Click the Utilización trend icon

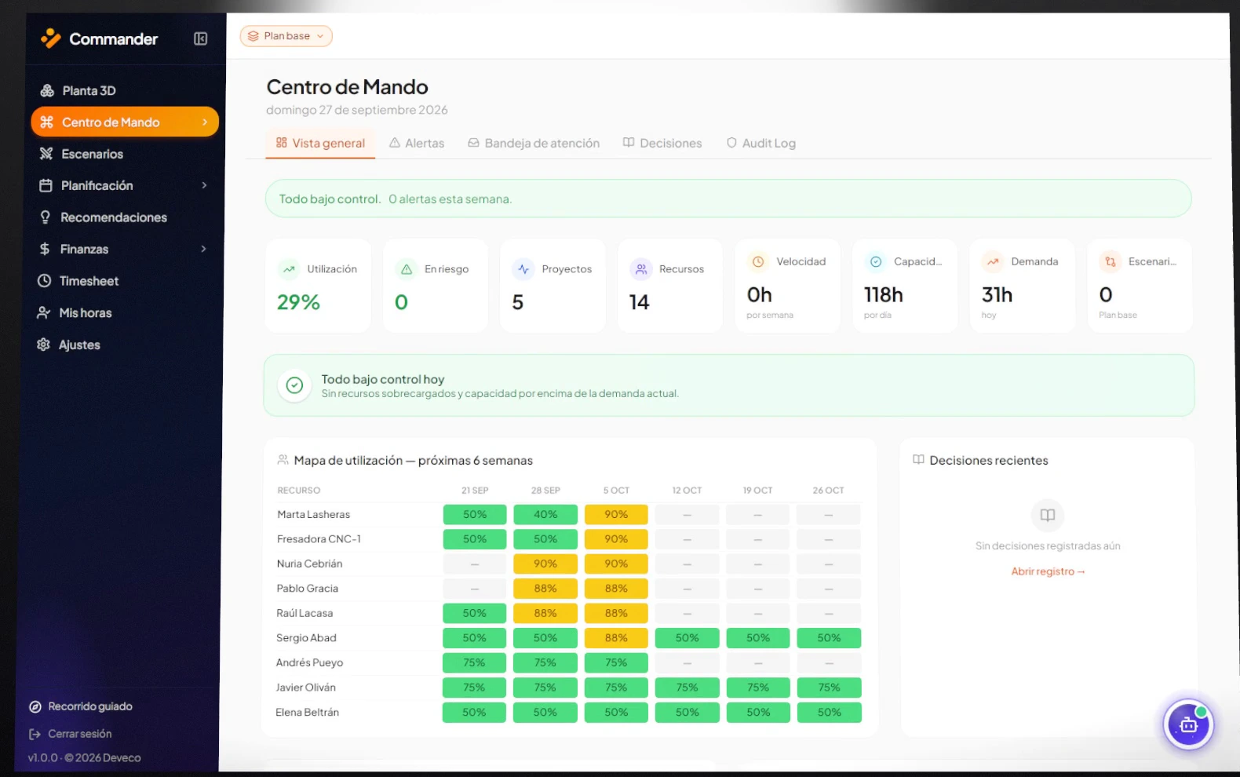289,269
